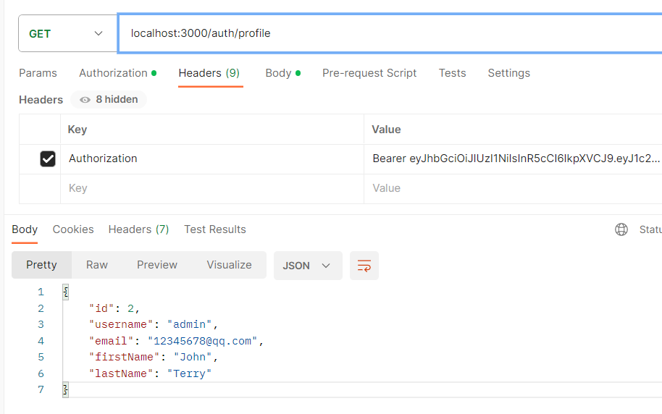Viewport: 662px width, 414px height.
Task: Expand the JSON format dropdown
Action: click(307, 266)
